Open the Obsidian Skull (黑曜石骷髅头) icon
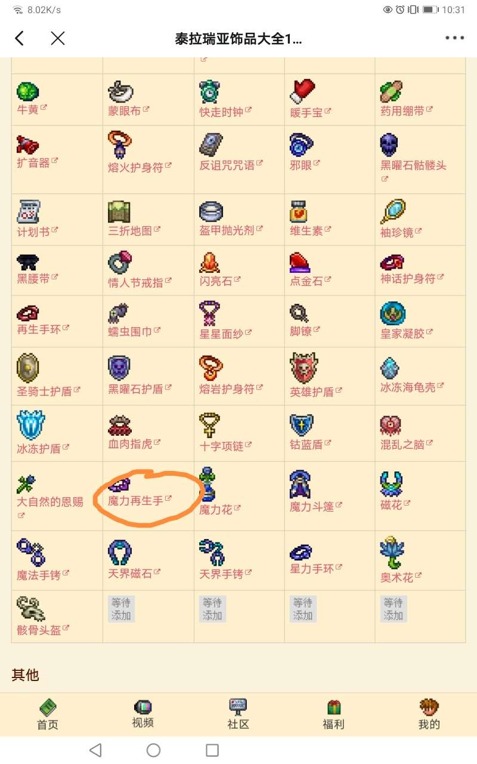This screenshot has width=477, height=764. click(x=389, y=145)
